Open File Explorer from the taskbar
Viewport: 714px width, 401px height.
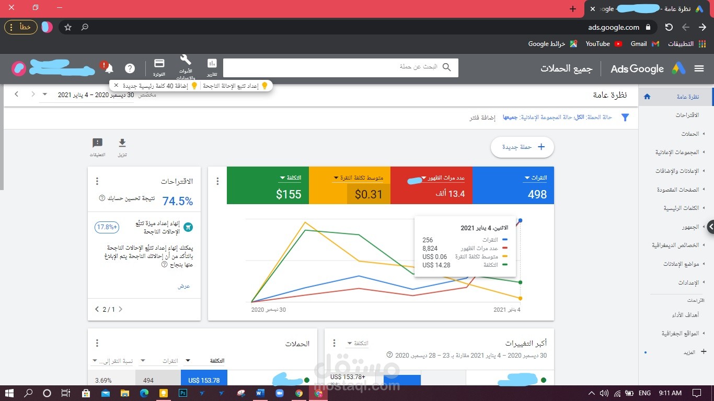[124, 393]
